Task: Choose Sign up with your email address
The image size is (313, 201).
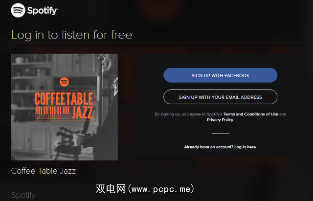Action: [221, 97]
